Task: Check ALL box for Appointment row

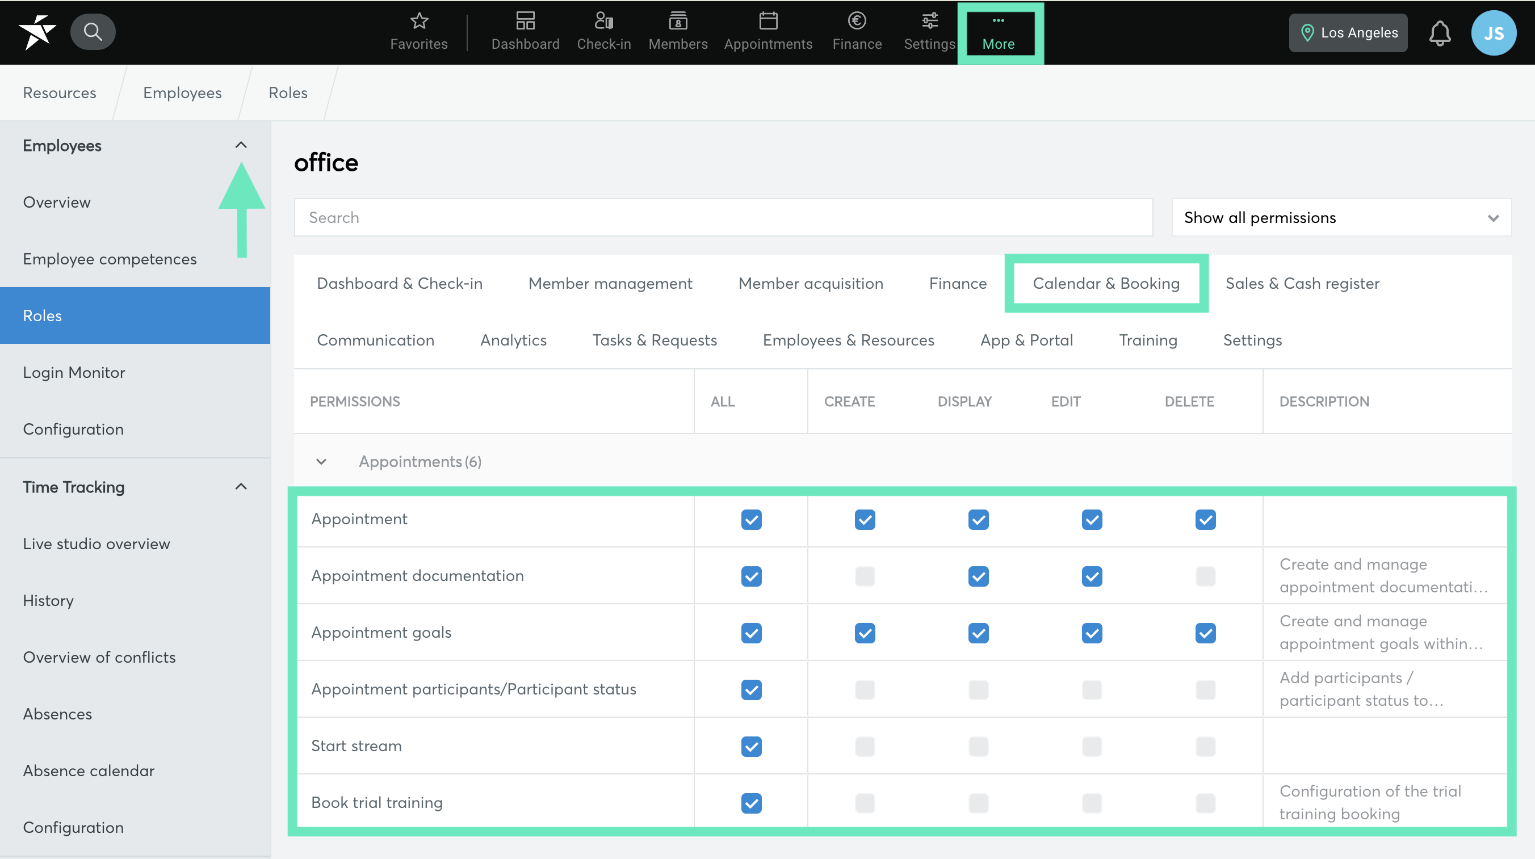Action: [x=751, y=520]
